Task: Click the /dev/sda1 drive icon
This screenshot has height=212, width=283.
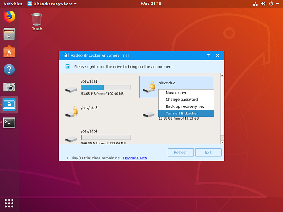Action: click(71, 90)
